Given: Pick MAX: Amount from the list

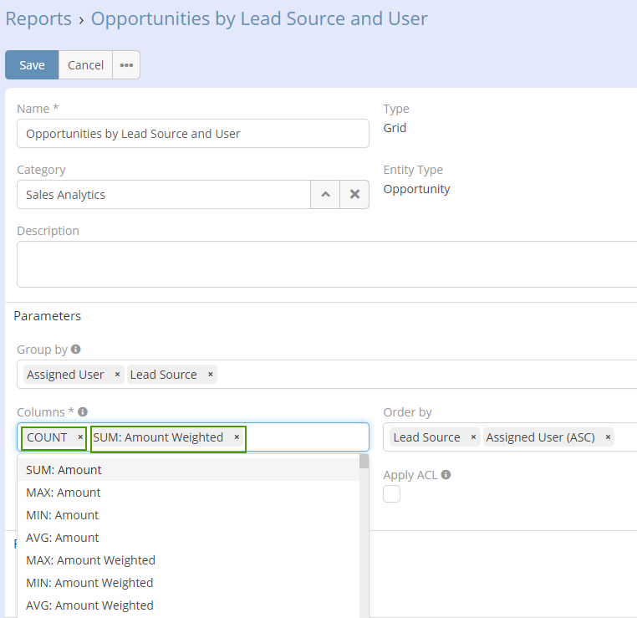Looking at the screenshot, I should click(x=64, y=493).
